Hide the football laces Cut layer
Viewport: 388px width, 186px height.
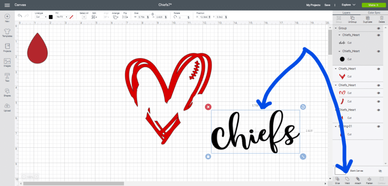[x=379, y=102]
